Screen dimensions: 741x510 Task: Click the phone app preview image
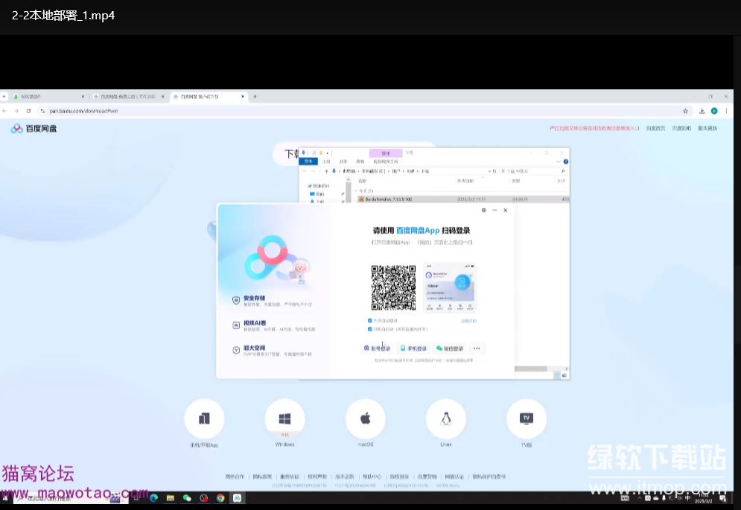[x=449, y=287]
